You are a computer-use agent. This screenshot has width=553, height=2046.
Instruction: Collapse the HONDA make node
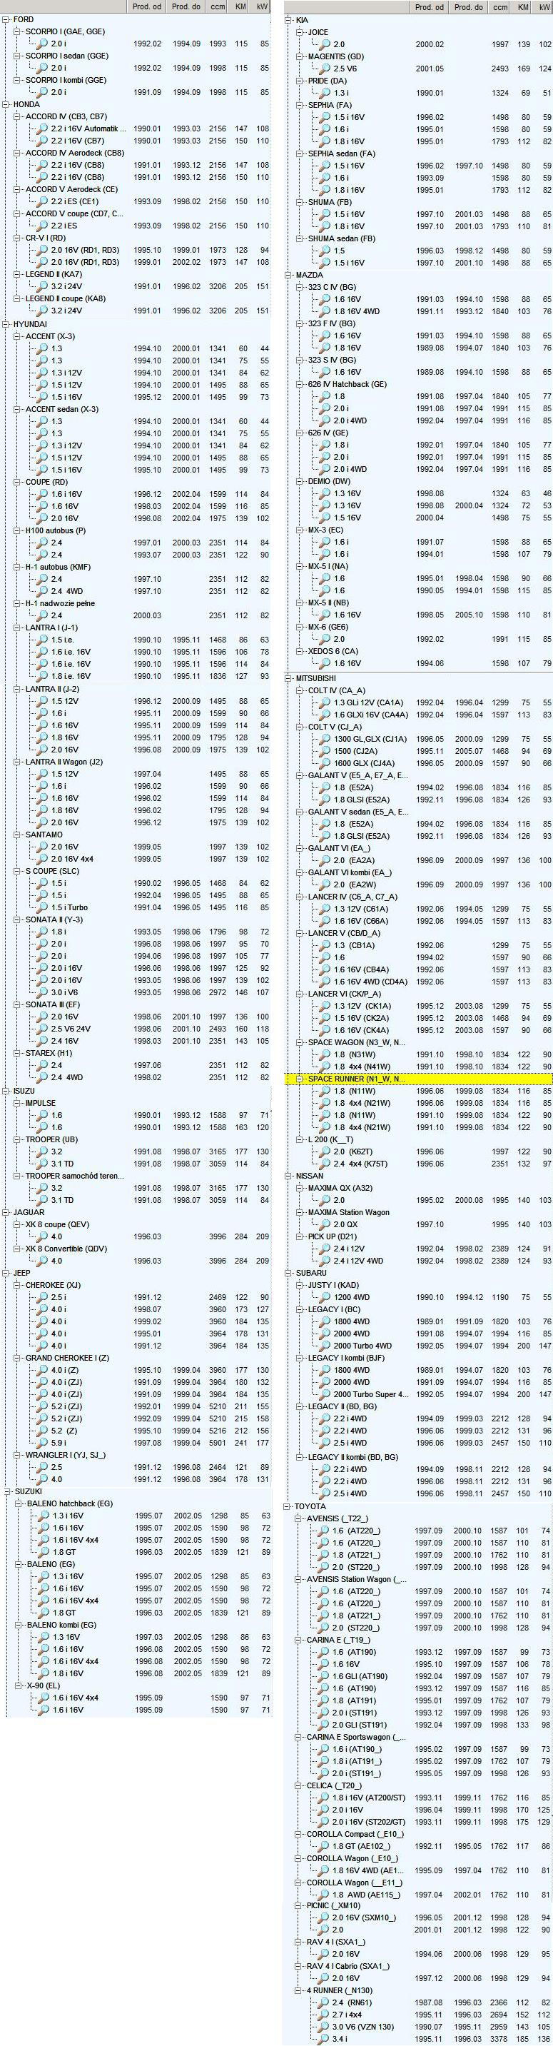[6, 105]
